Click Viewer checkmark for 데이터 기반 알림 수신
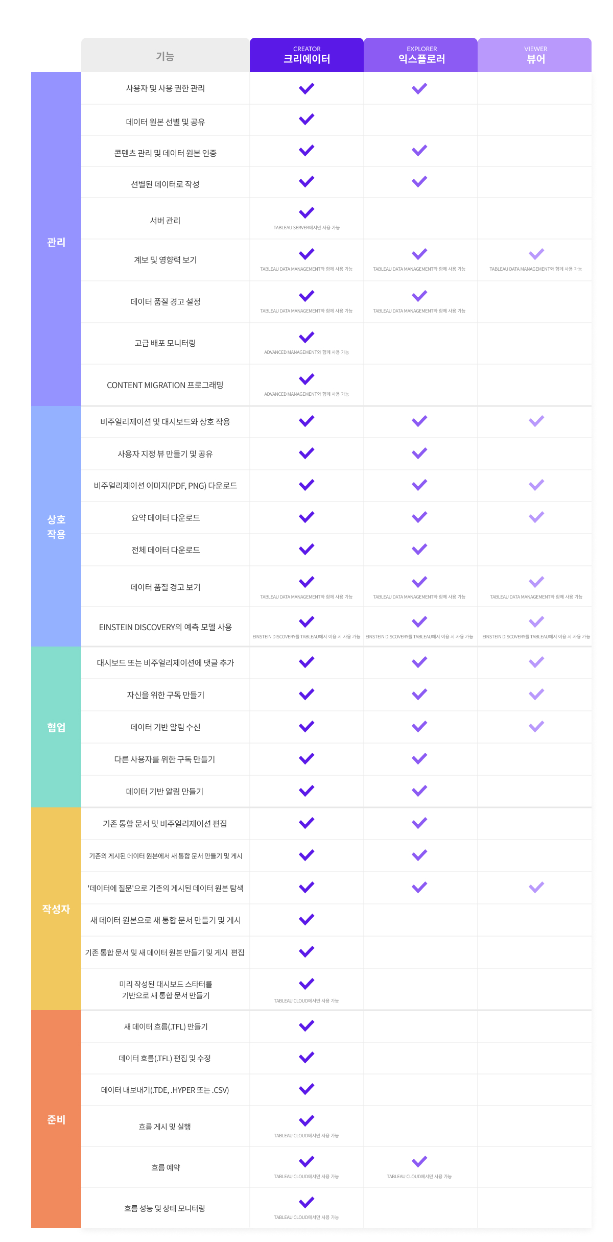Image resolution: width=613 pixels, height=1242 pixels. pyautogui.click(x=536, y=726)
